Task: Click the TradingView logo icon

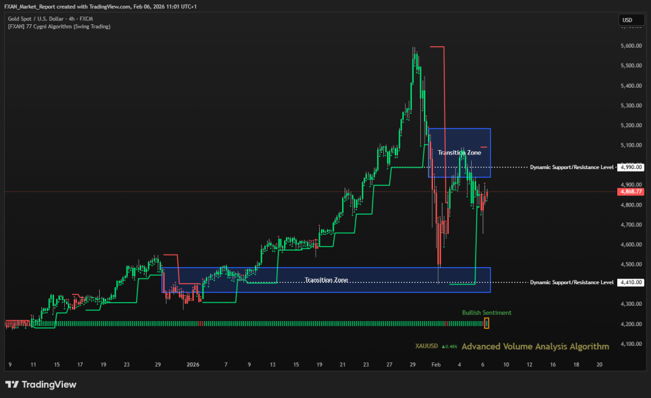Action: click(12, 385)
